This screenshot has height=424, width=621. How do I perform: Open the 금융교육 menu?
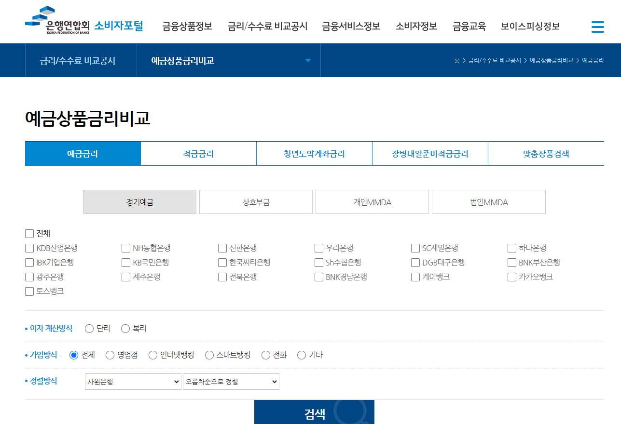pyautogui.click(x=469, y=27)
